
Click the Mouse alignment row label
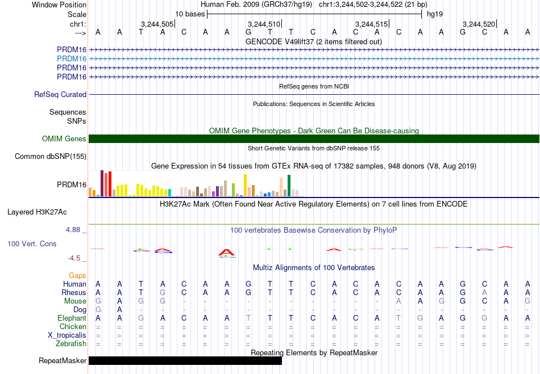pyautogui.click(x=75, y=301)
